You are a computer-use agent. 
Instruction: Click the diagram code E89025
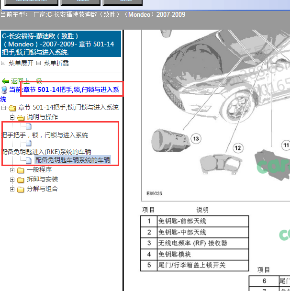click(154, 193)
